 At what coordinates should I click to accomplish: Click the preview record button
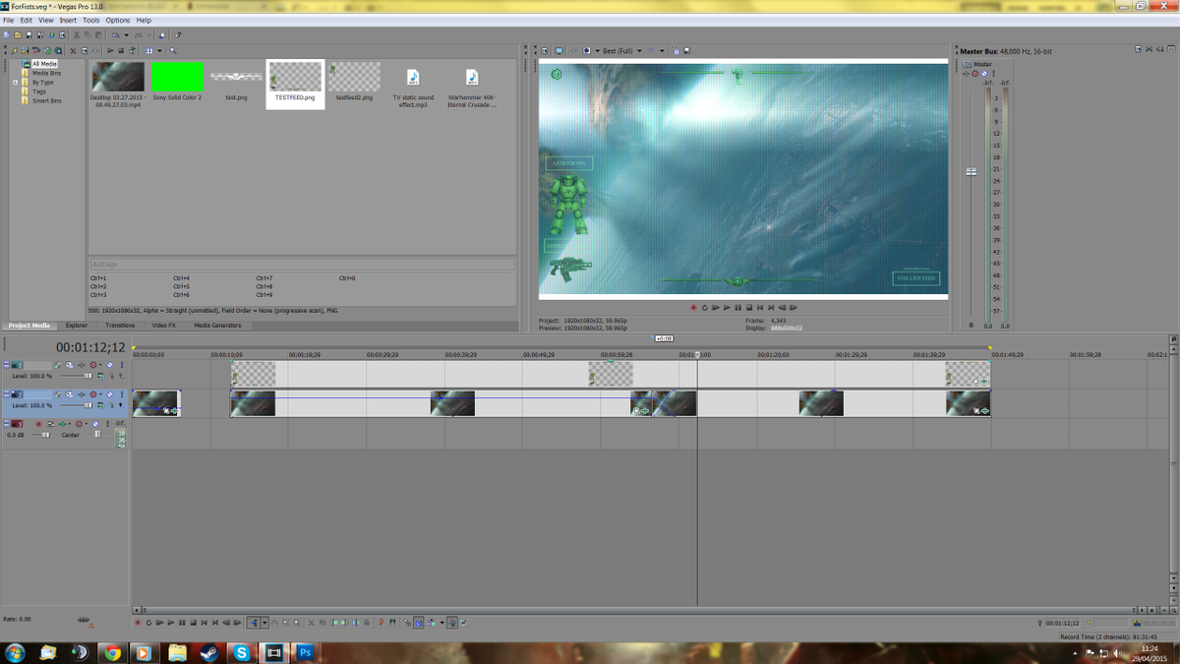coord(692,307)
